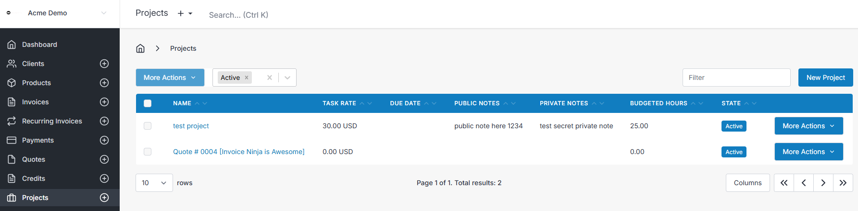Jump to the first results page
This screenshot has height=211, width=858.
(784, 183)
